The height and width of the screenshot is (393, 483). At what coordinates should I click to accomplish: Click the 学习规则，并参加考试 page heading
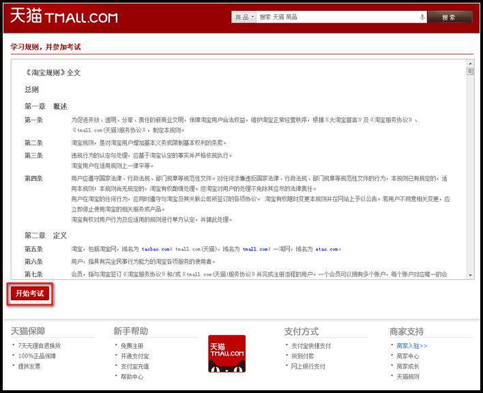tap(46, 47)
